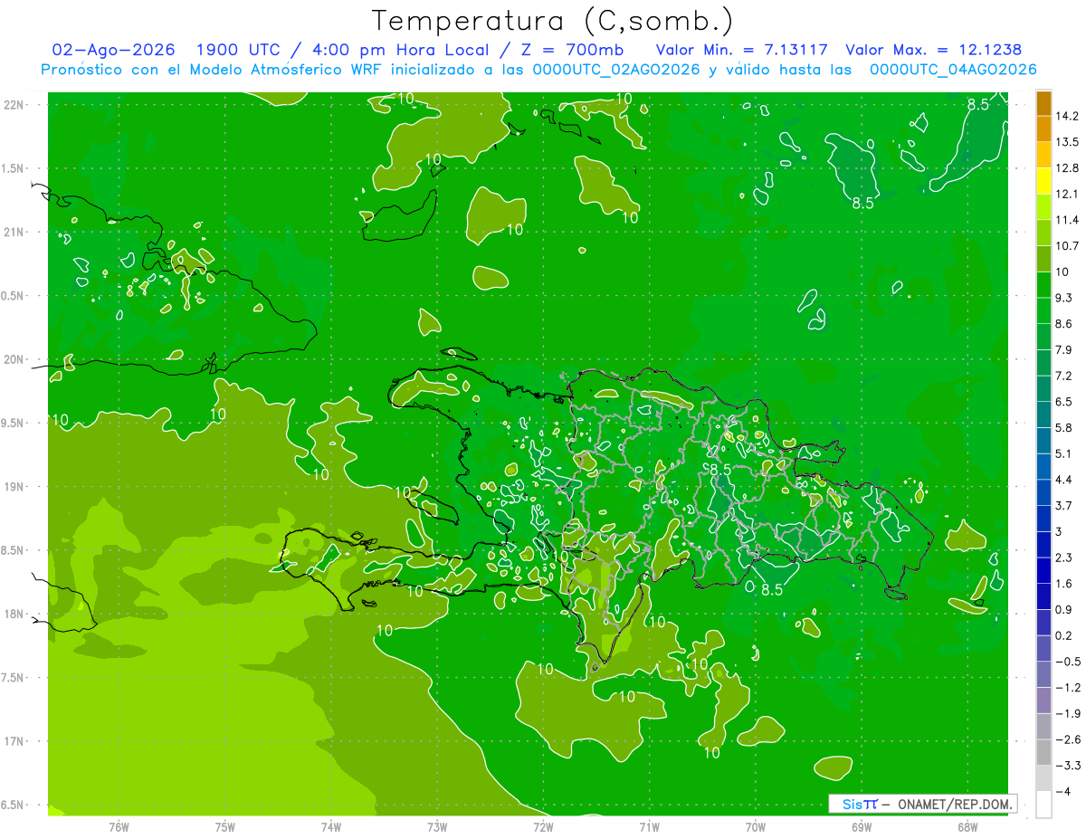Viewport: 1086px width, 839px height.
Task: Click the '74W' longitude axis label
Action: coord(331,827)
